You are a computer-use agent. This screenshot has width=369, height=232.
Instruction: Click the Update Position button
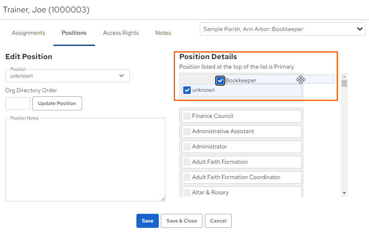tap(57, 103)
